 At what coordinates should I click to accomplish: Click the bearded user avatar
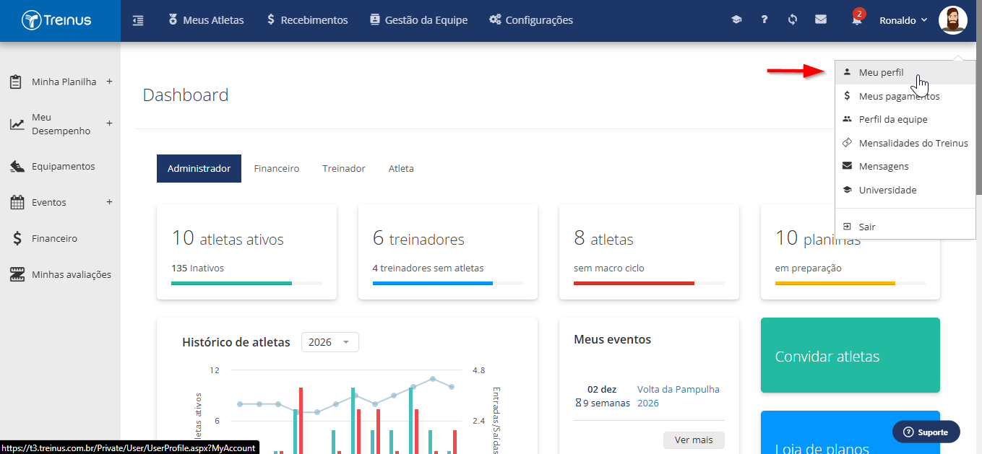pos(952,20)
